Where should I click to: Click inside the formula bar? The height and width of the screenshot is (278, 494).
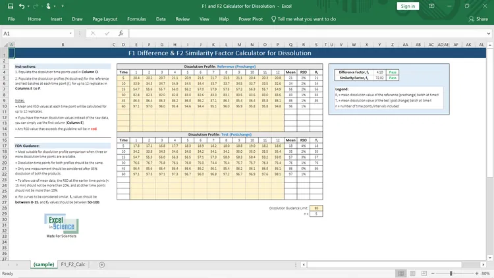pos(307,34)
